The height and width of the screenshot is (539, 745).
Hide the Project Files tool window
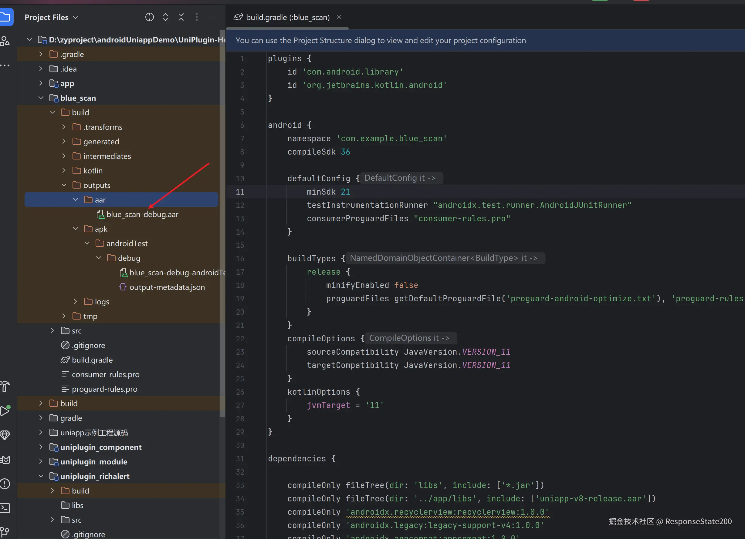pos(212,17)
